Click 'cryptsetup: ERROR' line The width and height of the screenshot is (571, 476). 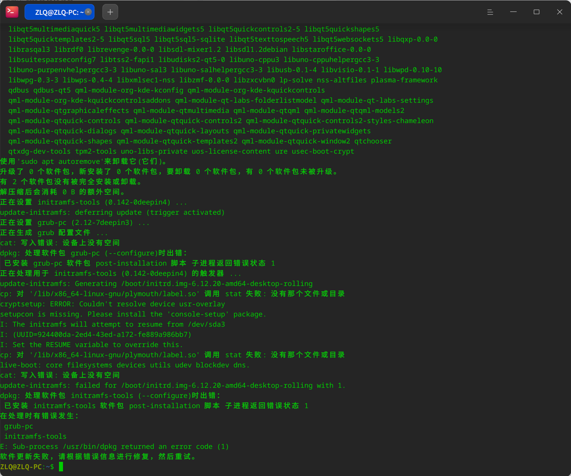113,304
